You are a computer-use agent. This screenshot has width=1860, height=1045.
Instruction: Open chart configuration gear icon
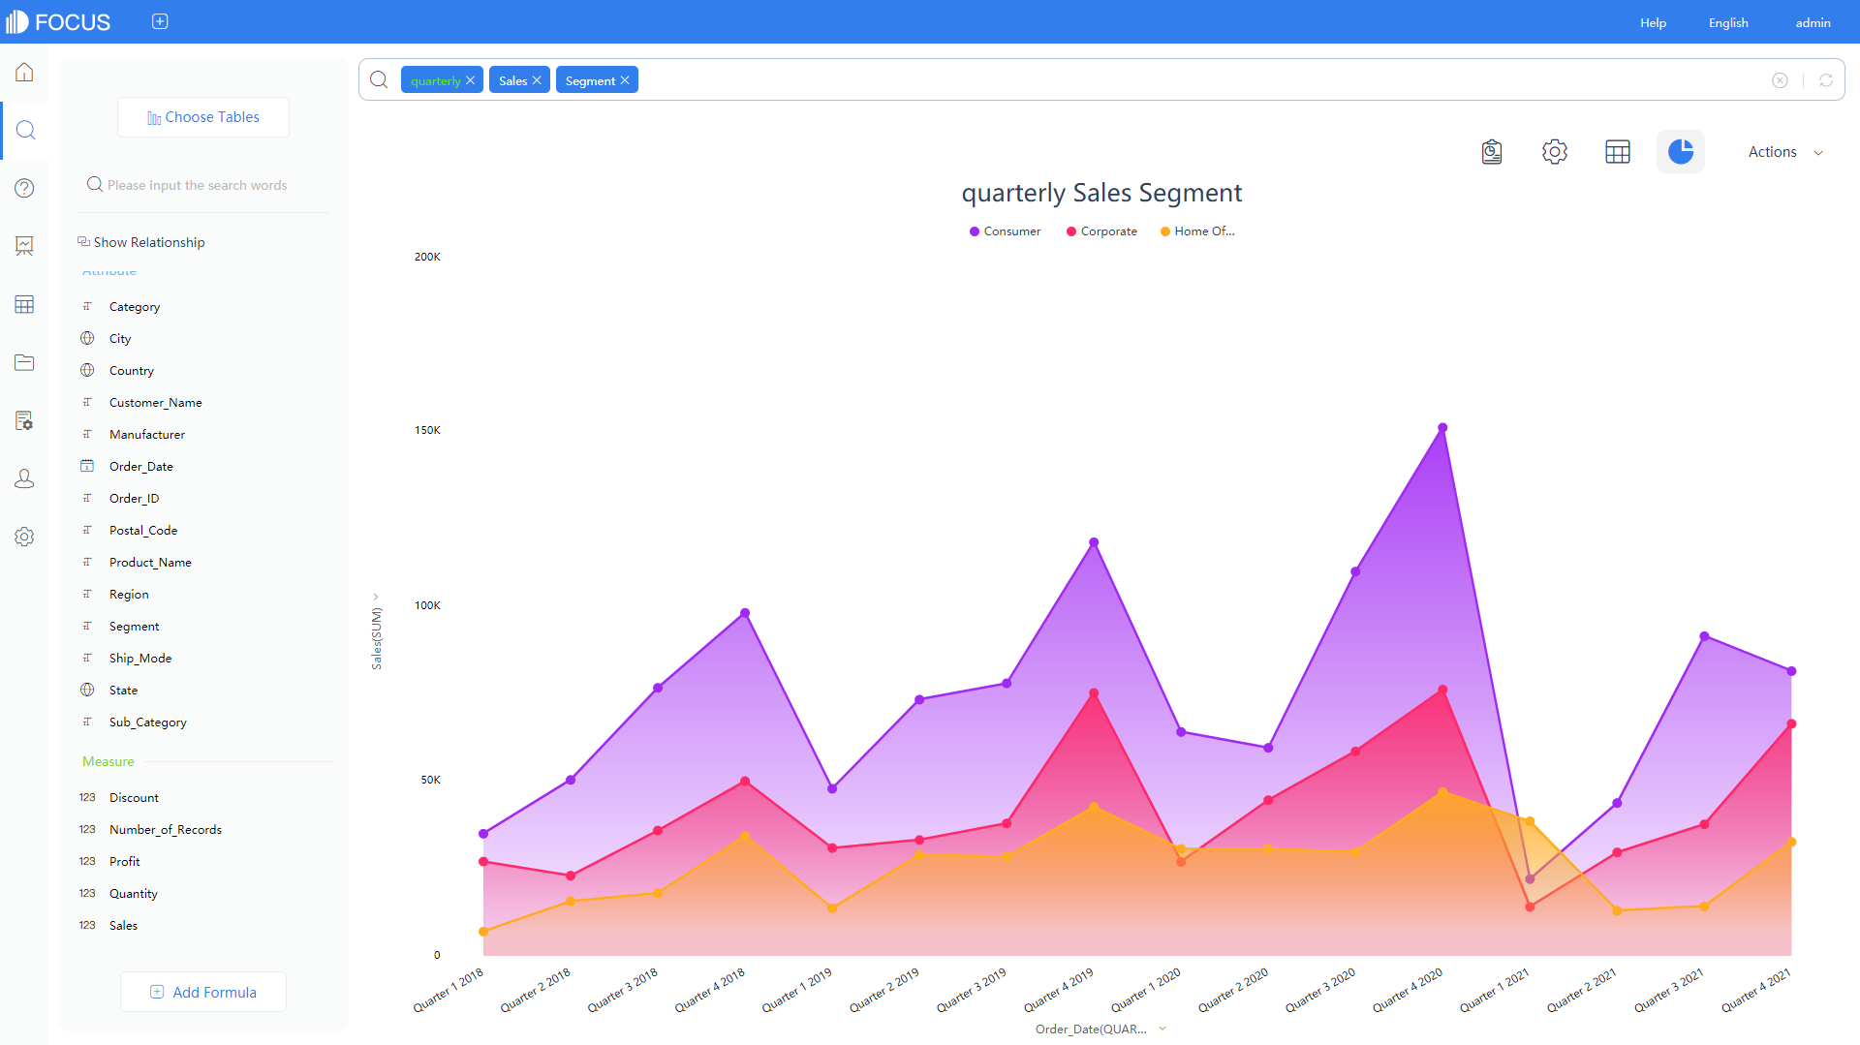point(1554,152)
